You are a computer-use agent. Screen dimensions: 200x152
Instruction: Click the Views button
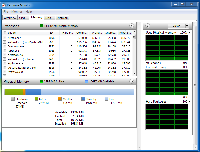176,26
